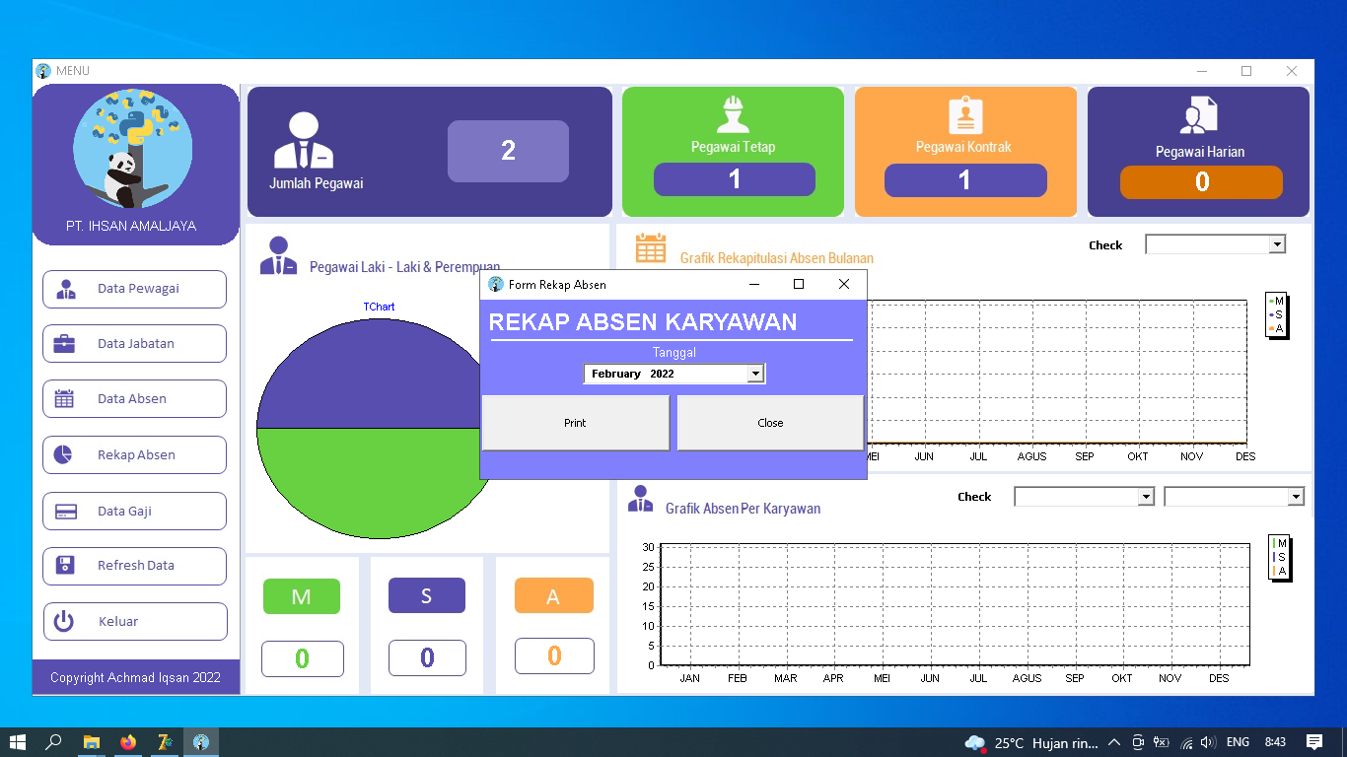Viewport: 1347px width, 757px height.
Task: Click the green M legend swatch
Action: pyautogui.click(x=302, y=595)
